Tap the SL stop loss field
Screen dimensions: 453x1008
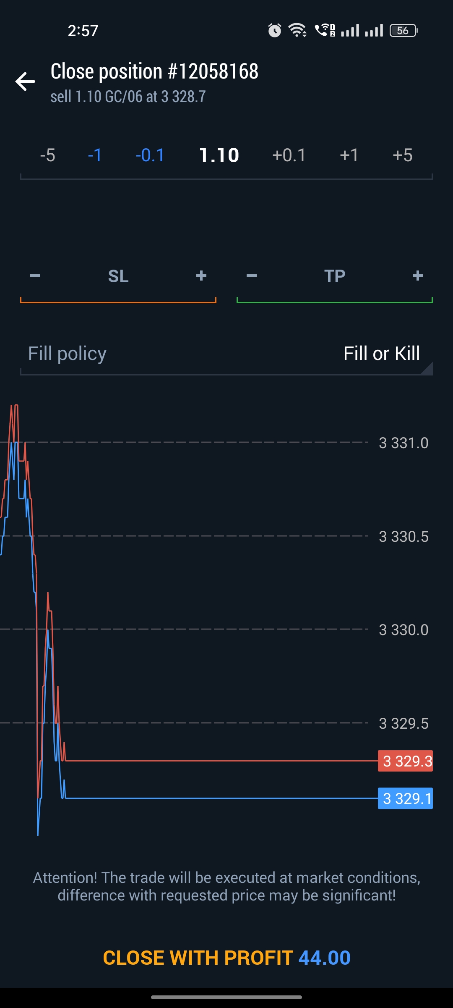tap(118, 276)
